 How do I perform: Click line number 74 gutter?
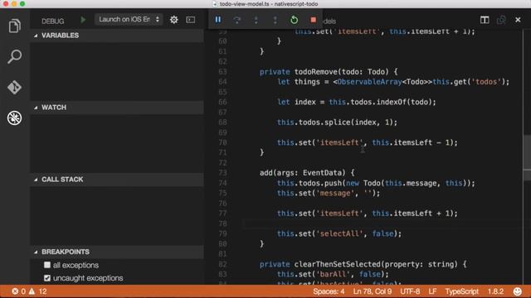[x=222, y=183]
